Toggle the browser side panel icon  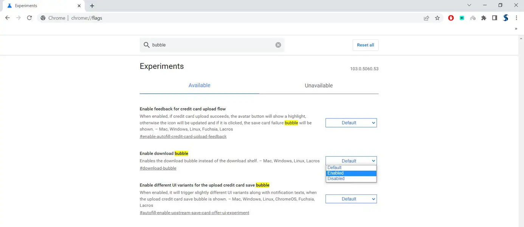(495, 18)
